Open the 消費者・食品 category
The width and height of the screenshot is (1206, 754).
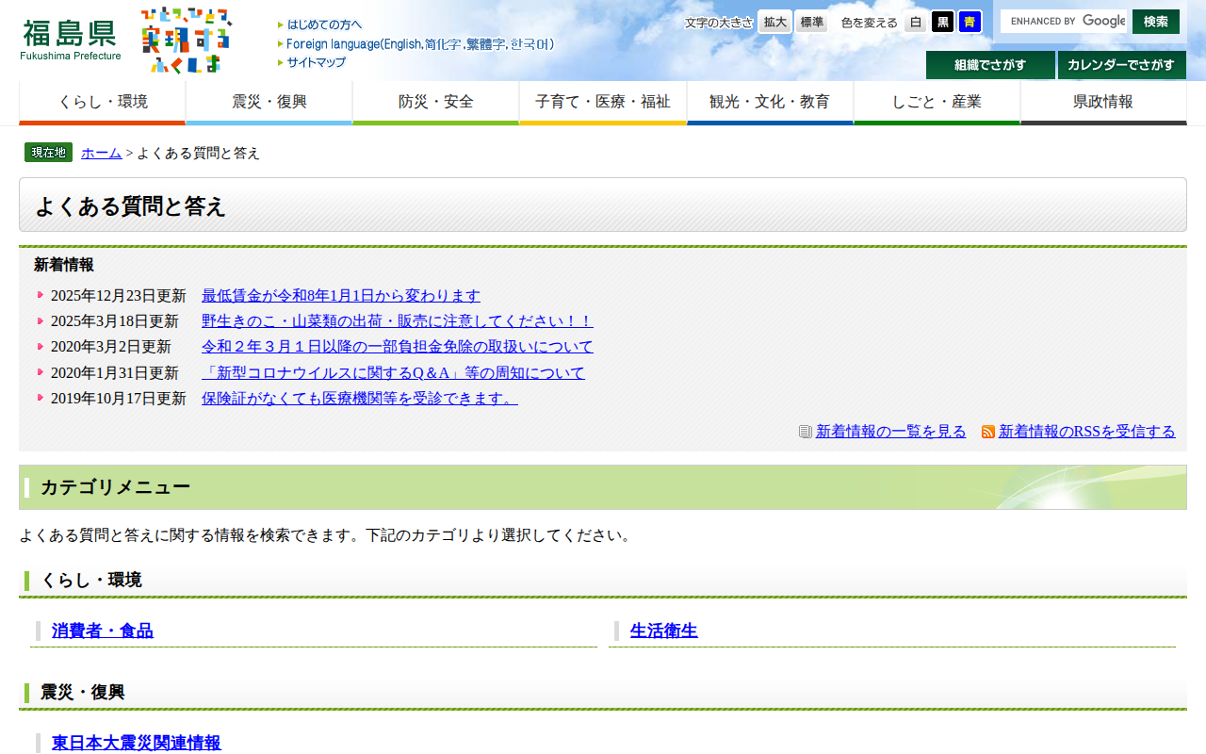click(x=103, y=631)
